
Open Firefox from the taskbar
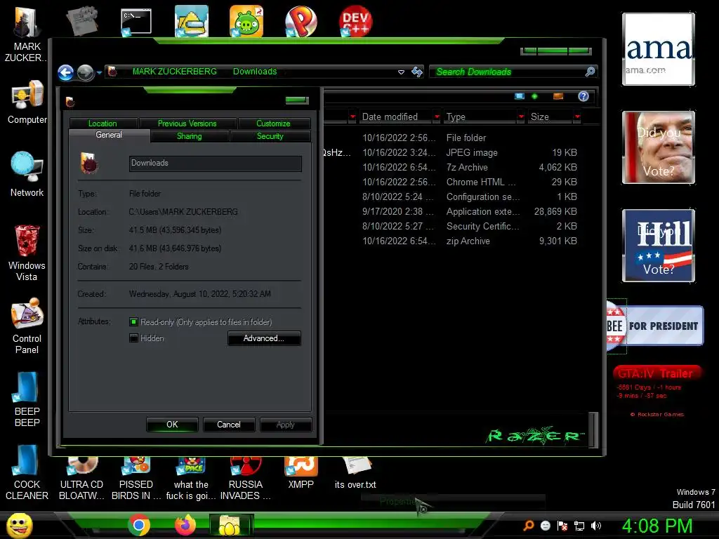point(185,525)
